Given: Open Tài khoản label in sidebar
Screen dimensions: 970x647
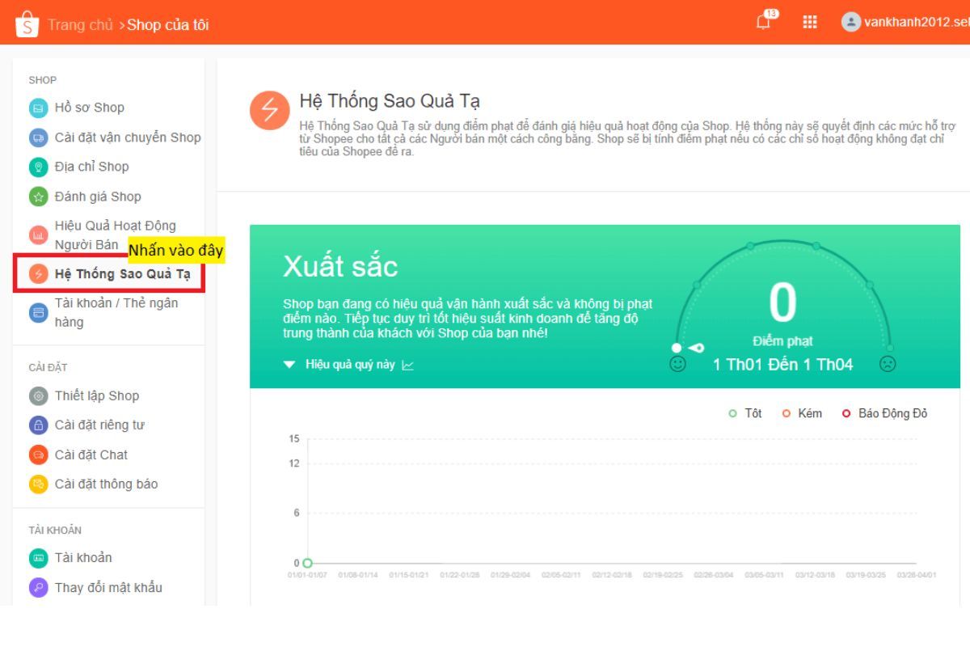Looking at the screenshot, I should pyautogui.click(x=83, y=557).
